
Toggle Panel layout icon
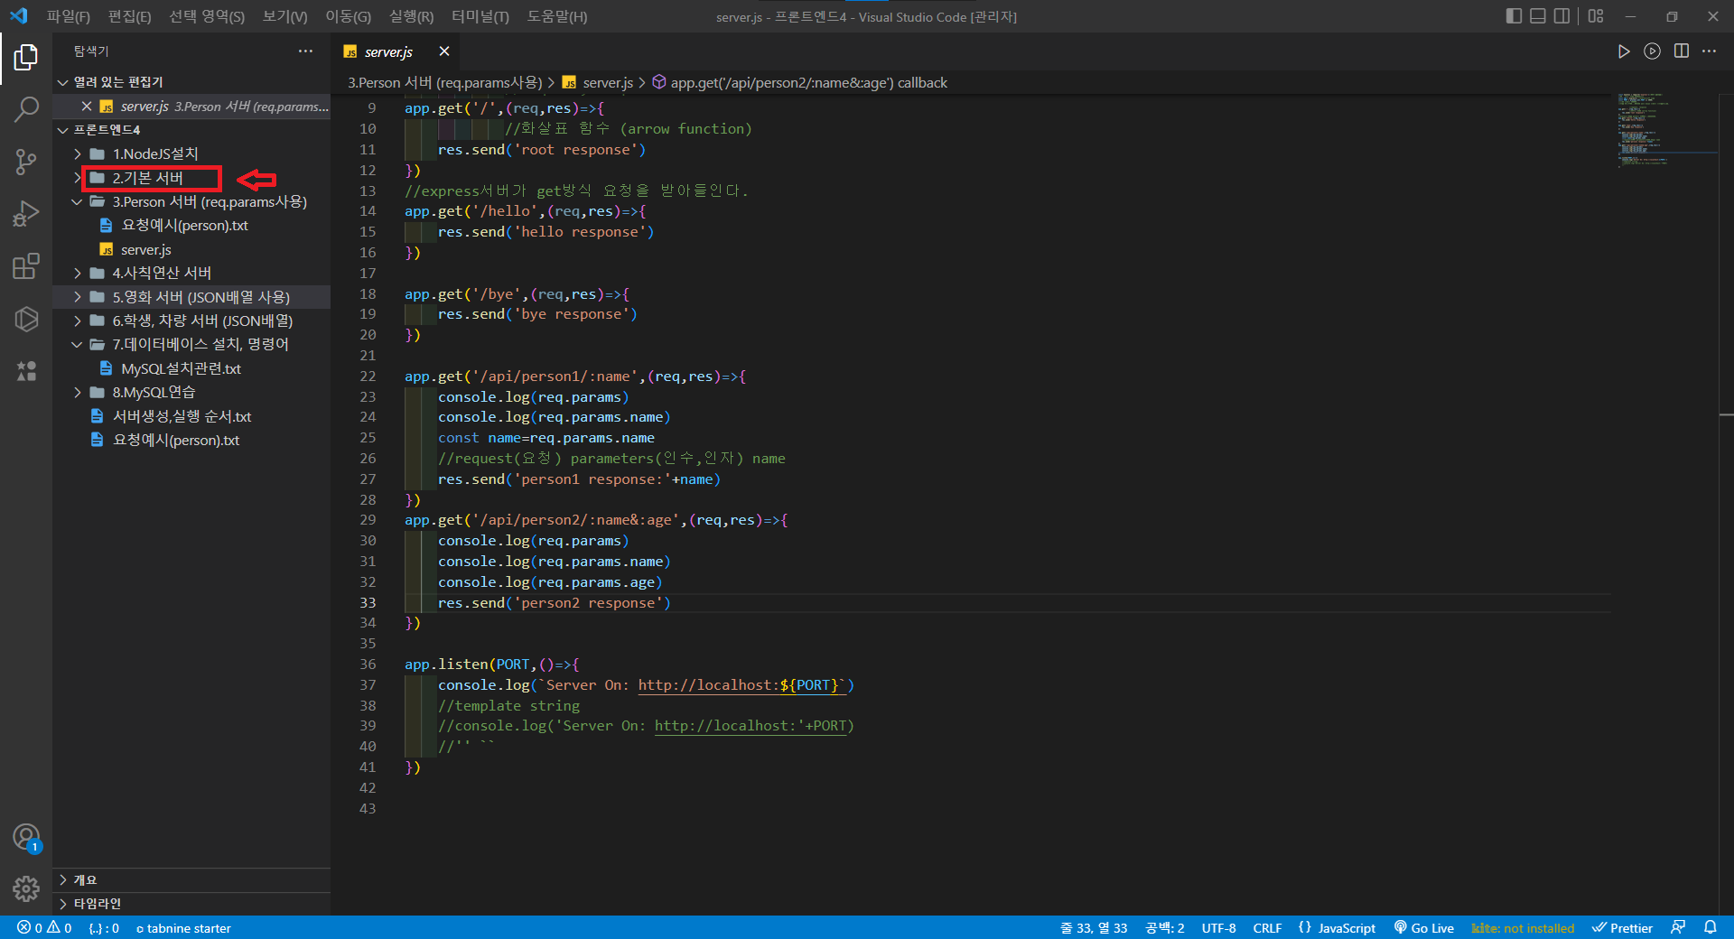point(1538,16)
